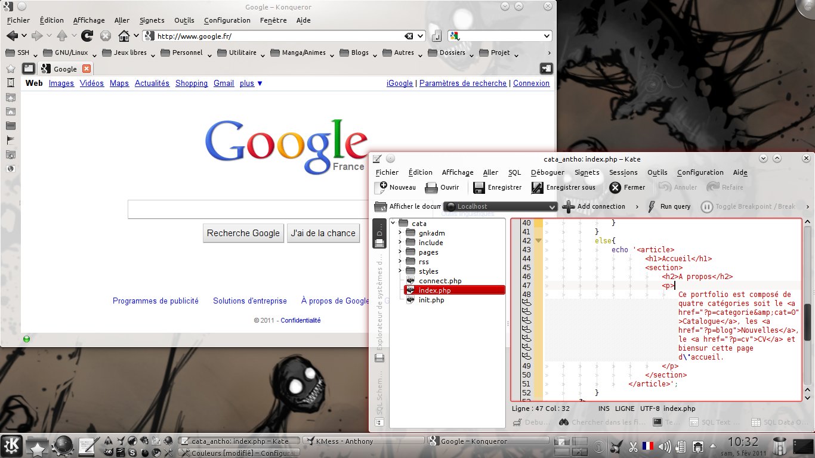Expand the rss folder
815x458 pixels.
pyautogui.click(x=400, y=262)
